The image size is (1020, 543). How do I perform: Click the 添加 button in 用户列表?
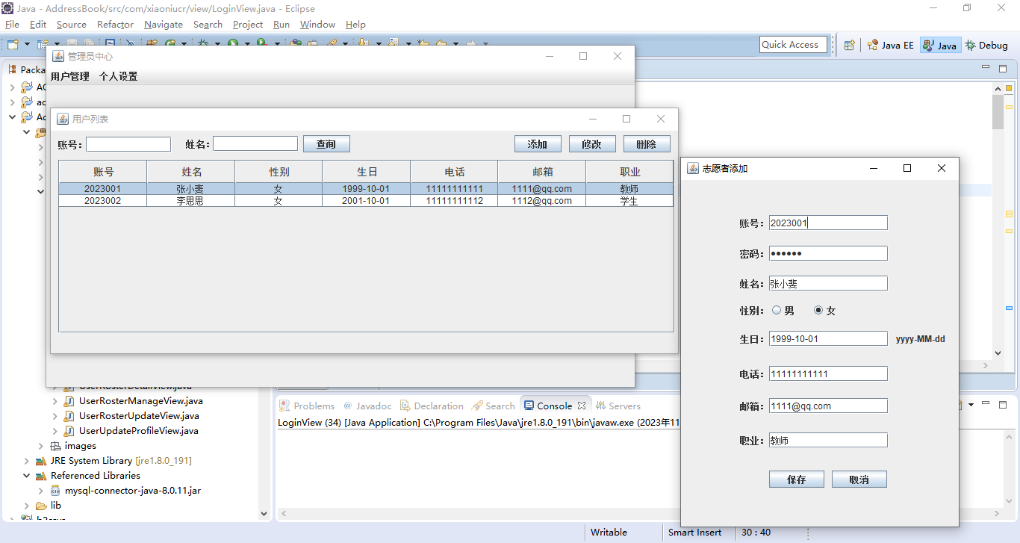click(538, 143)
